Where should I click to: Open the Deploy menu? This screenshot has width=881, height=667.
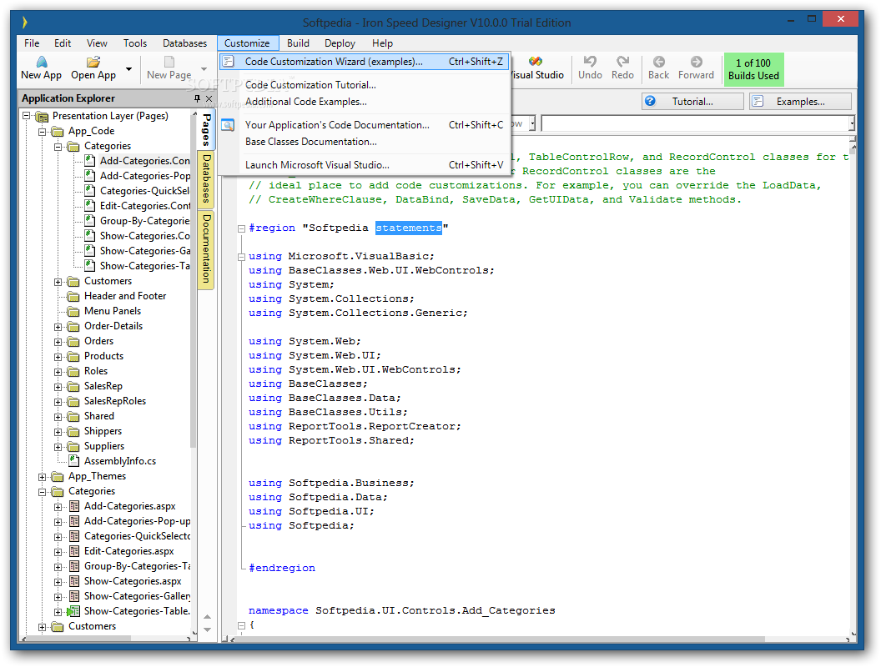click(x=340, y=43)
